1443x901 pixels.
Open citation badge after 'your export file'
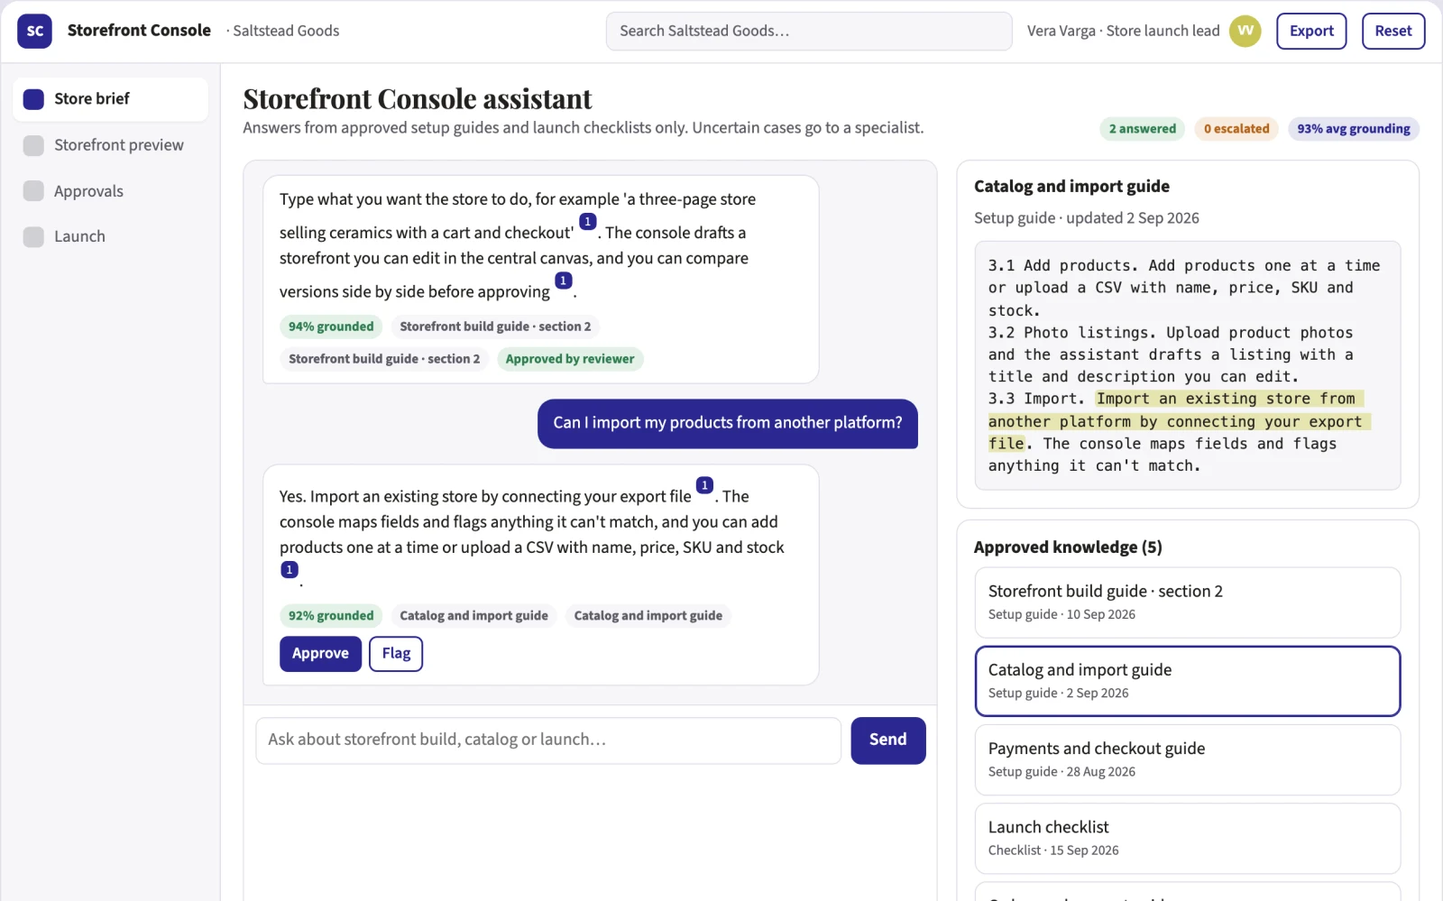point(705,485)
